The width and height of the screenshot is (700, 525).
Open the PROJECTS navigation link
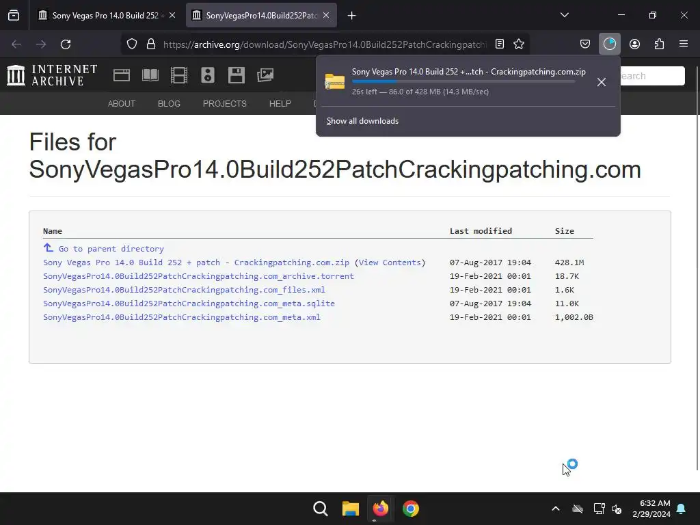coord(224,104)
